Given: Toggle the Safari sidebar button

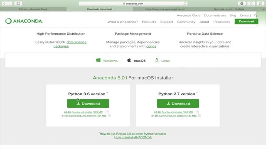Looking at the screenshot, I should tap(18, 3).
